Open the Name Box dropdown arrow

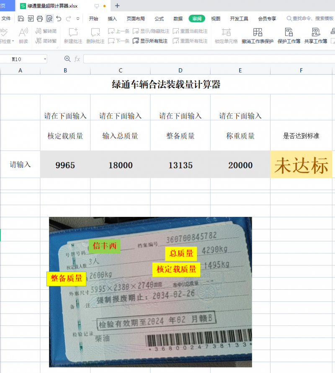[x=45, y=59]
